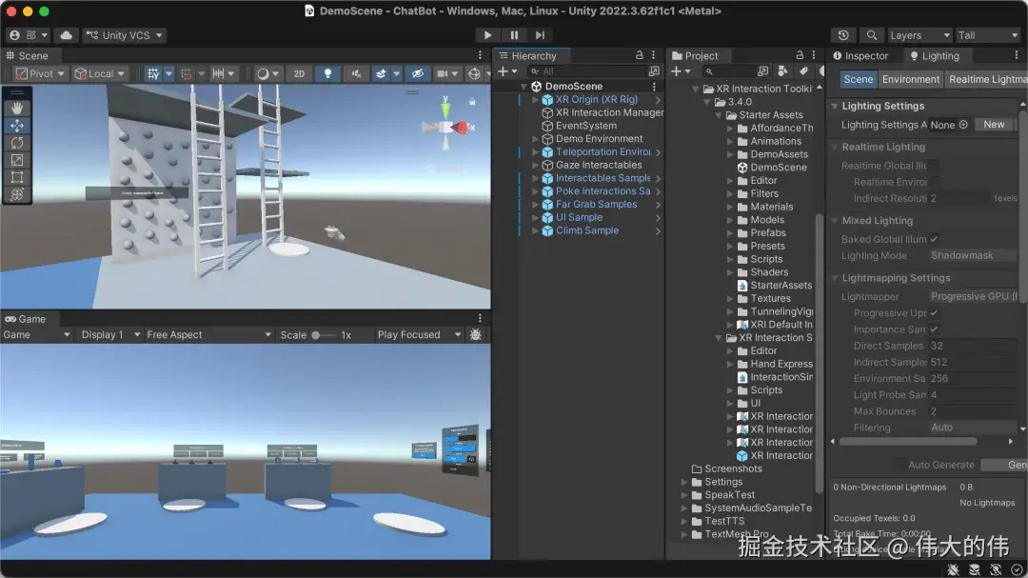Start Play mode with the Play button
Image resolution: width=1028 pixels, height=578 pixels.
(487, 35)
